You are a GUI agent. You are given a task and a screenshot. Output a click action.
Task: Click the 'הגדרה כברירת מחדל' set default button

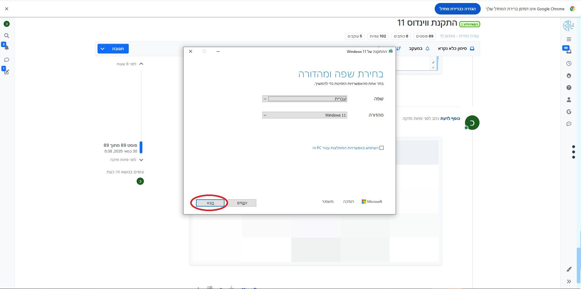[457, 9]
